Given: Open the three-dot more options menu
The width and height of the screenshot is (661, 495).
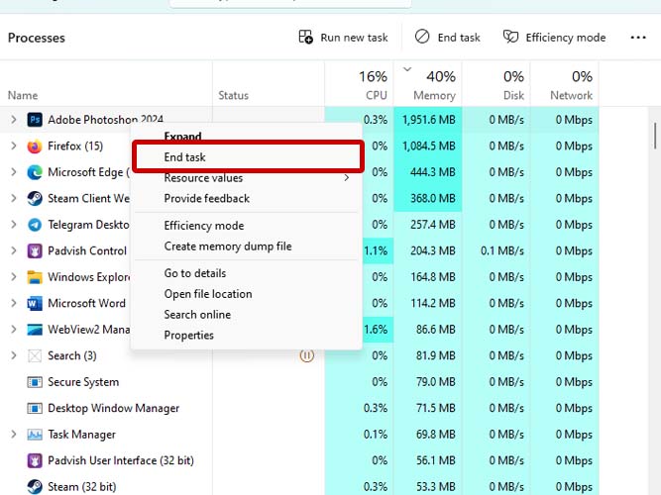Looking at the screenshot, I should tap(638, 38).
